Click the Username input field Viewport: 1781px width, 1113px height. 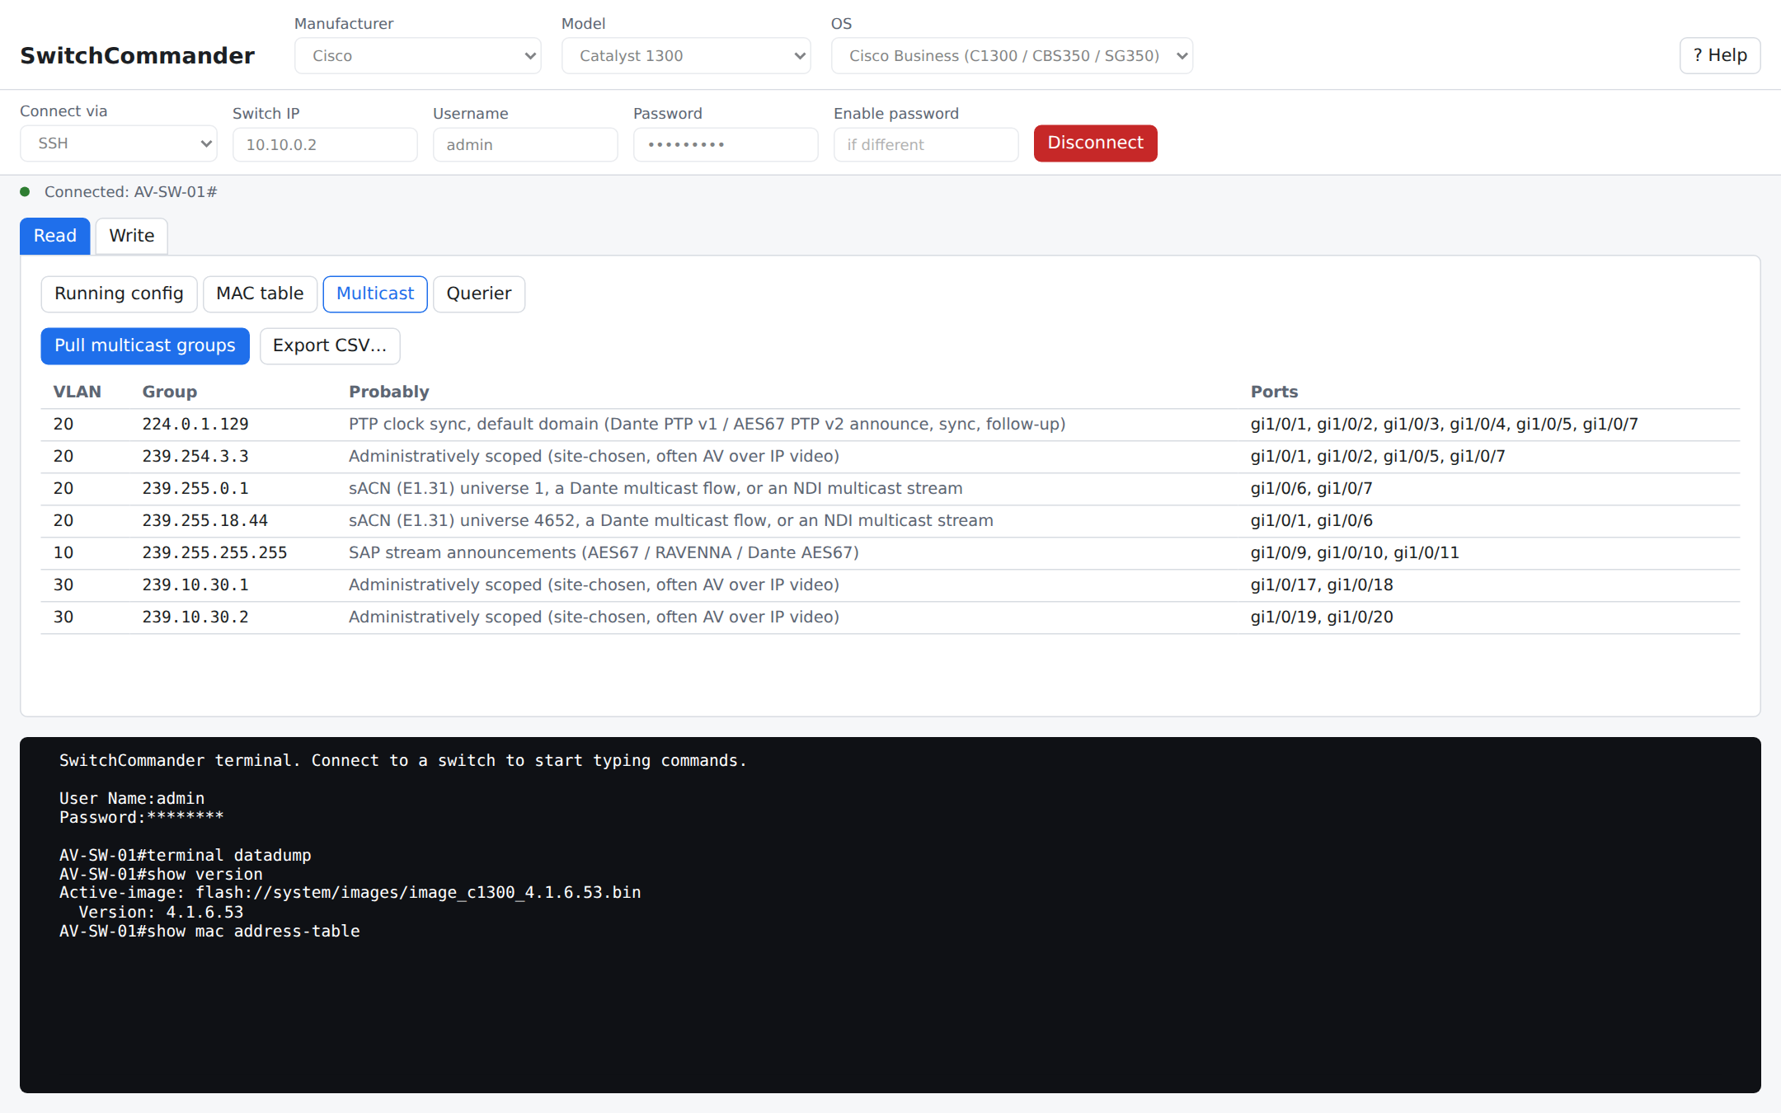(525, 144)
